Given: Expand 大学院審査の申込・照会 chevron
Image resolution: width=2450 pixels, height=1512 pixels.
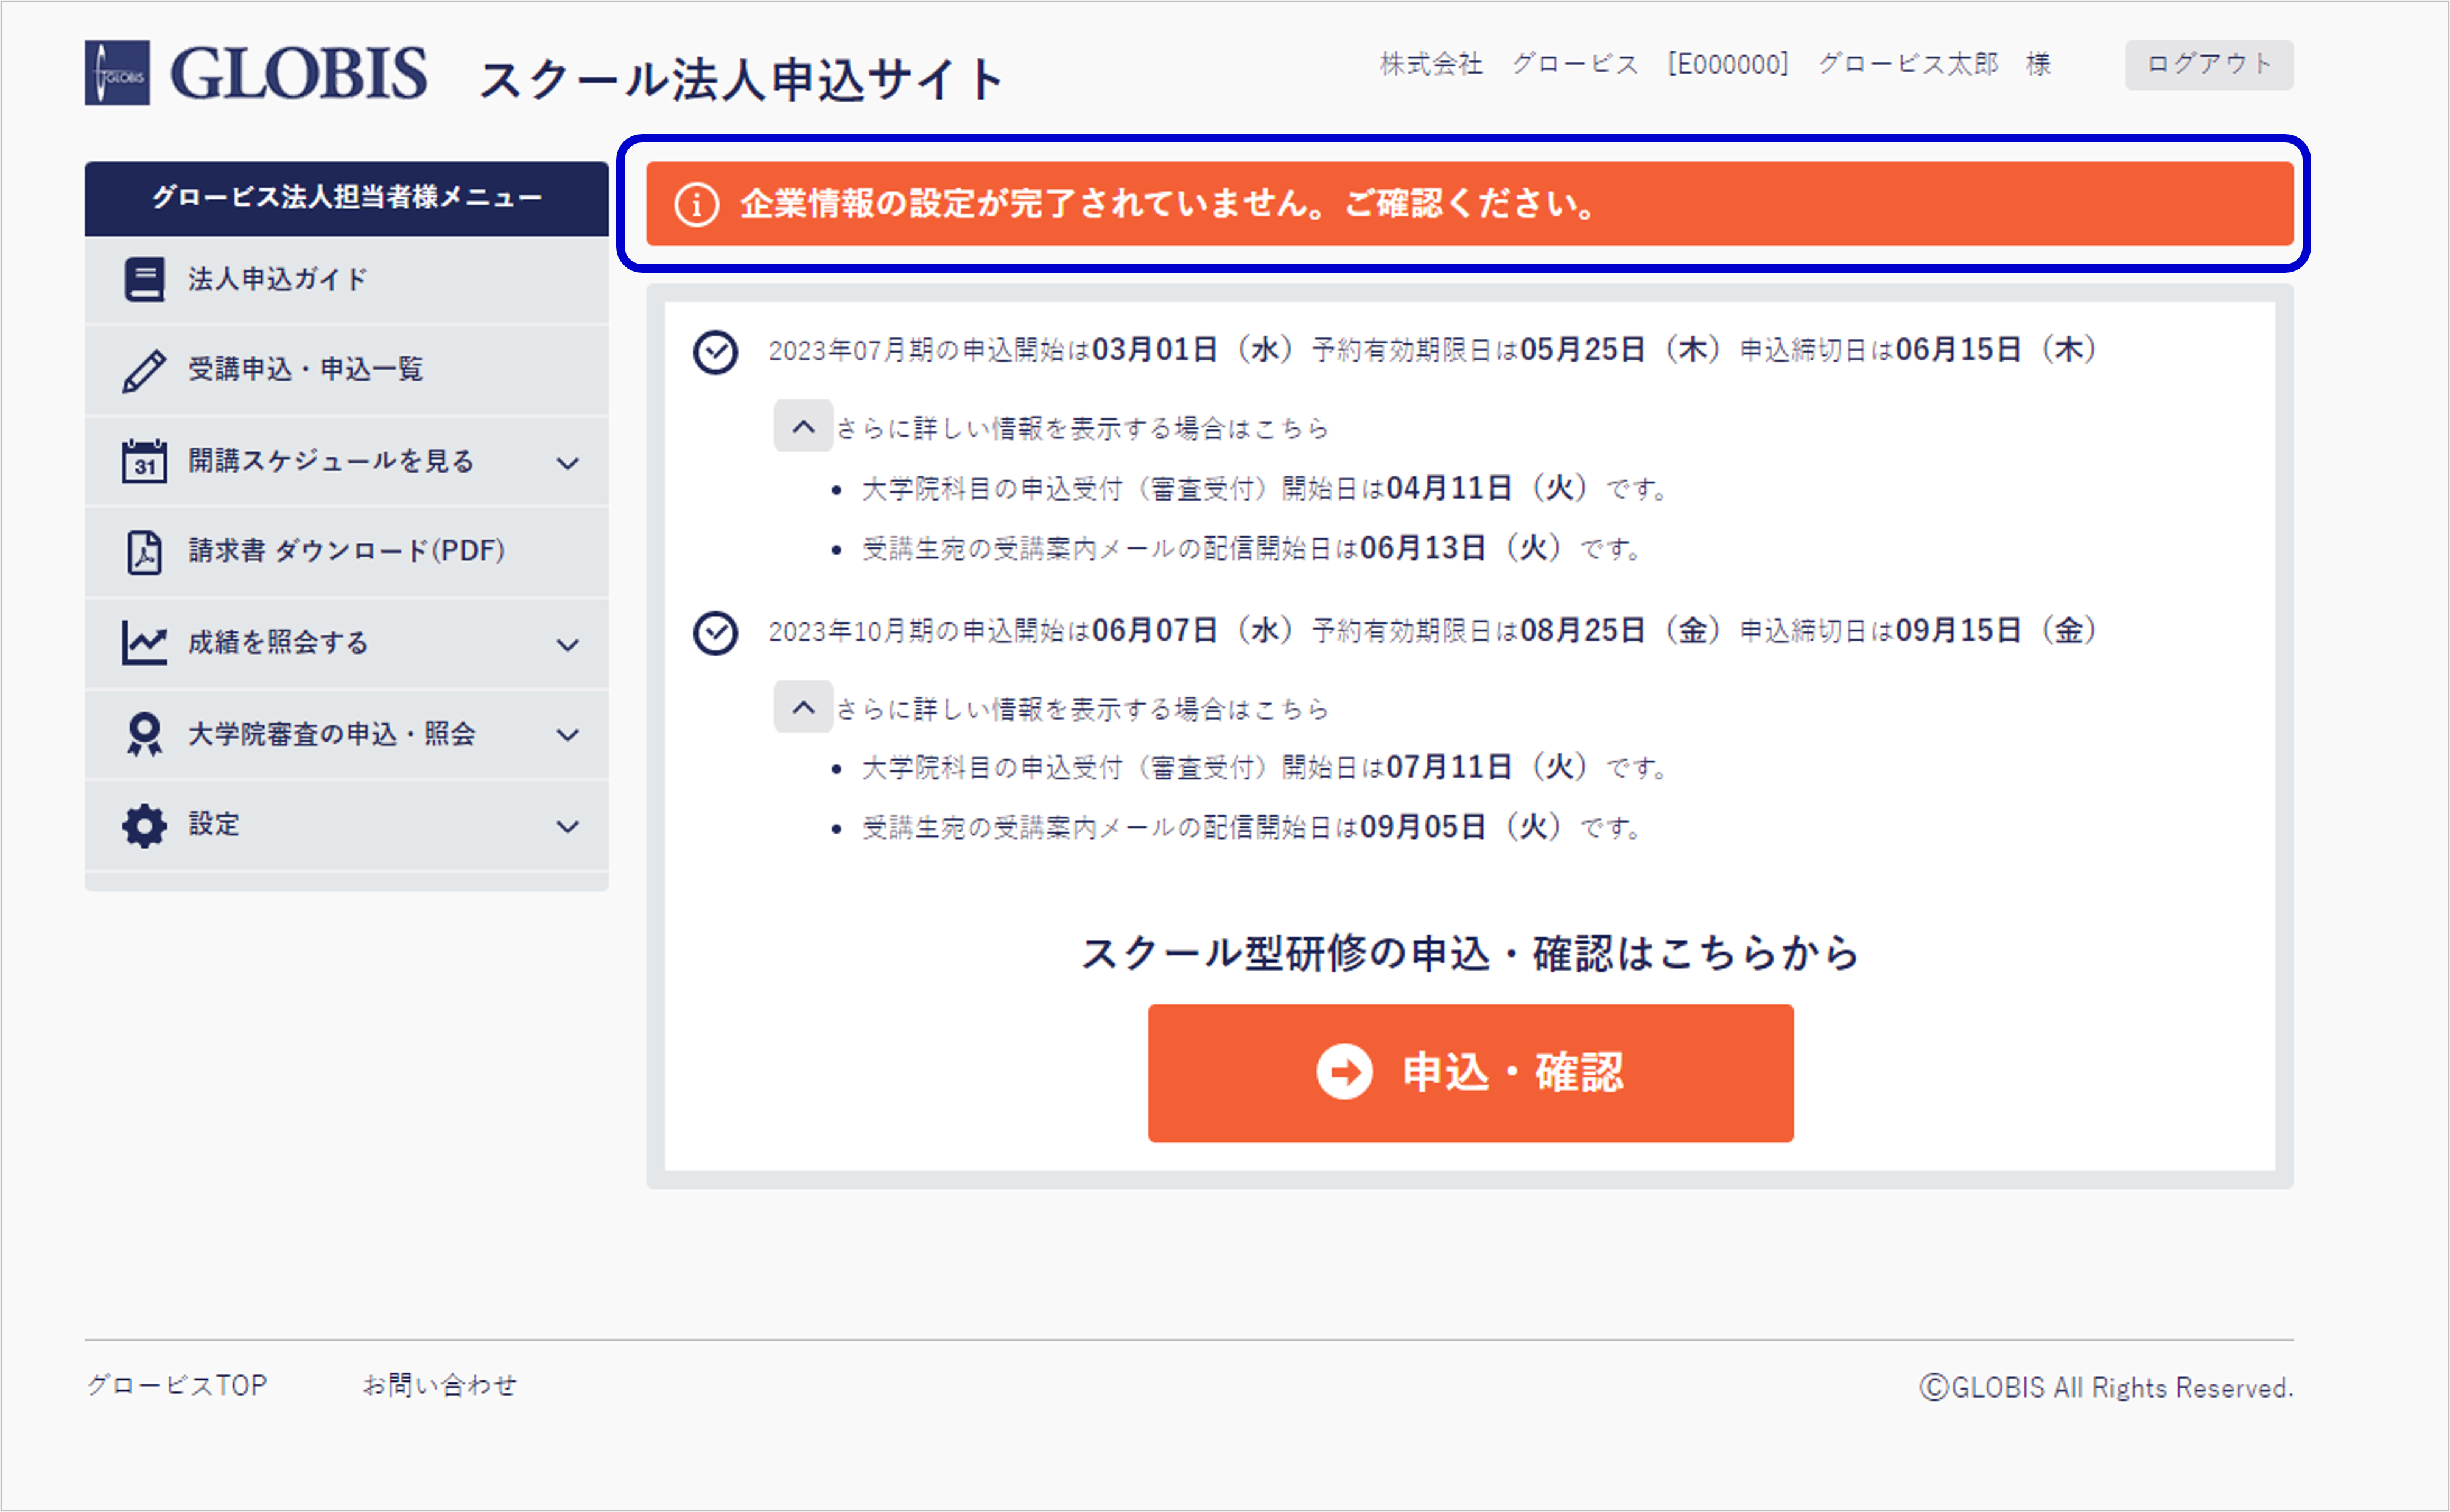Looking at the screenshot, I should 568,735.
